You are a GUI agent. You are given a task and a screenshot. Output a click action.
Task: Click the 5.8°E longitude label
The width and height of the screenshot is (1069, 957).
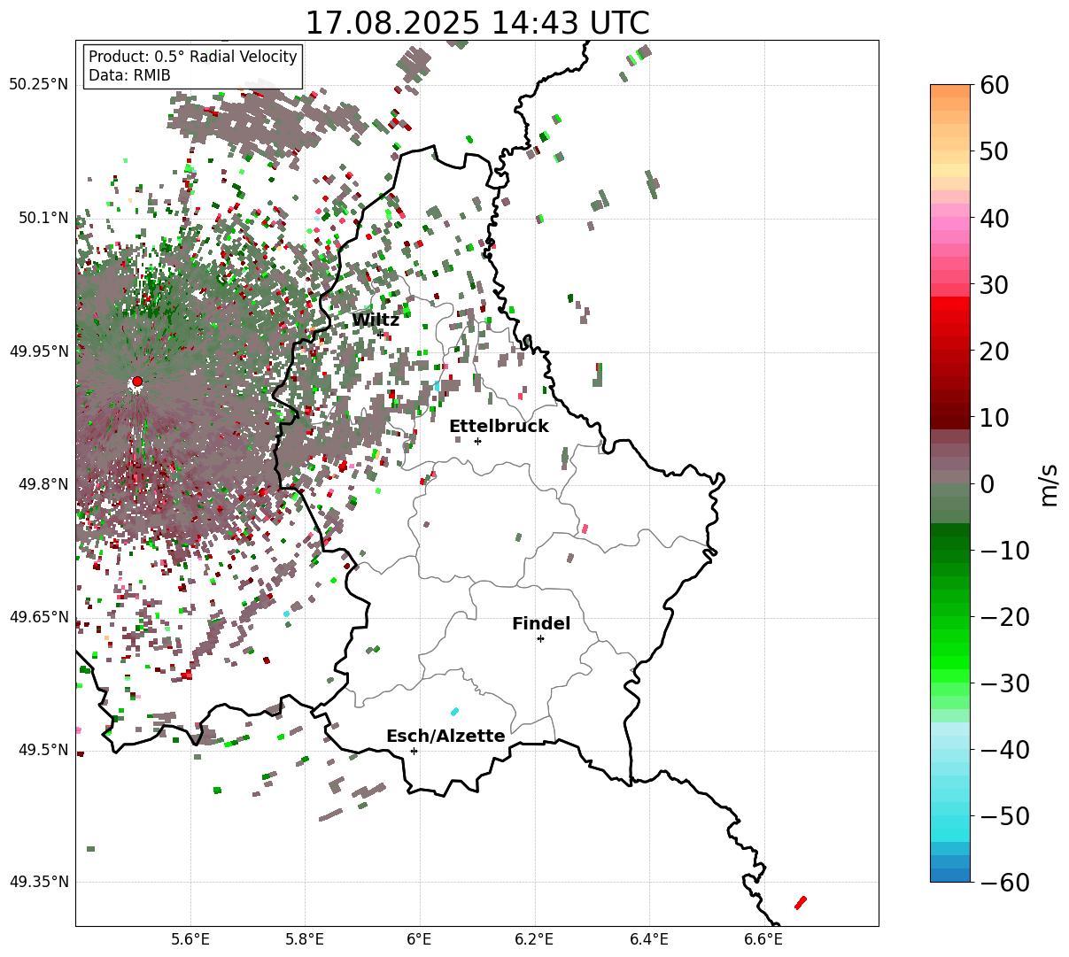pyautogui.click(x=305, y=939)
